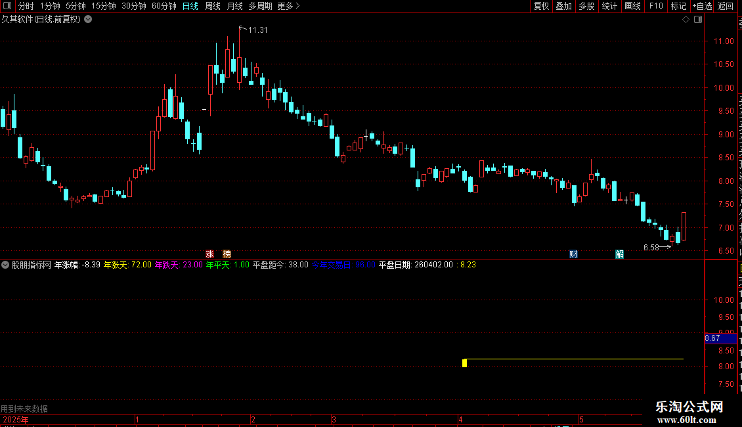Click the yellow block indicator marker
This screenshot has width=742, height=427.
pos(465,363)
